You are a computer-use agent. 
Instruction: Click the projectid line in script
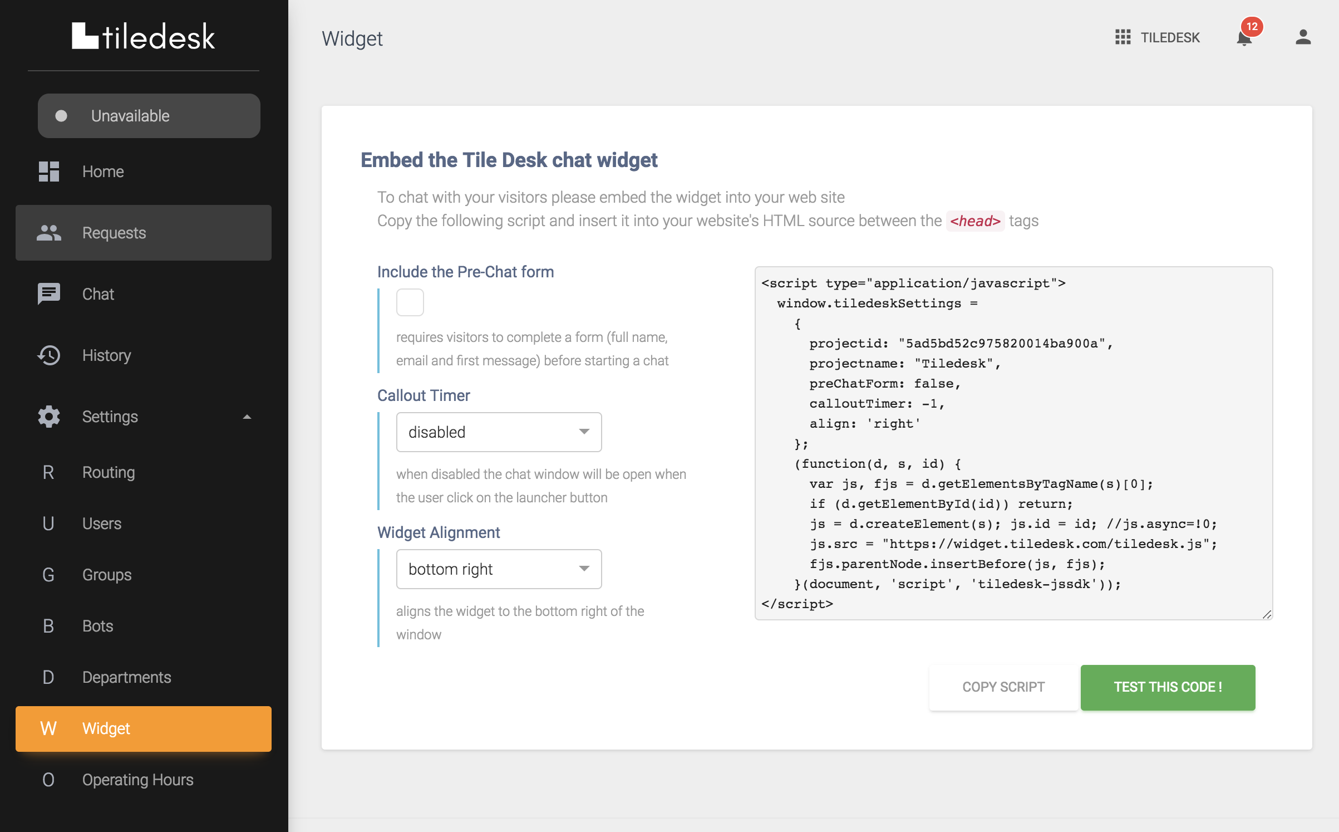961,343
